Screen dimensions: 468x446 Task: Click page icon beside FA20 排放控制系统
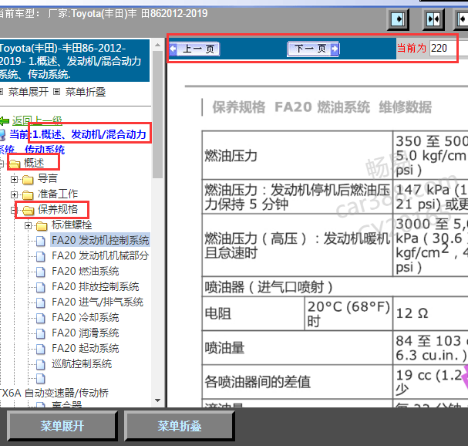(x=41, y=287)
